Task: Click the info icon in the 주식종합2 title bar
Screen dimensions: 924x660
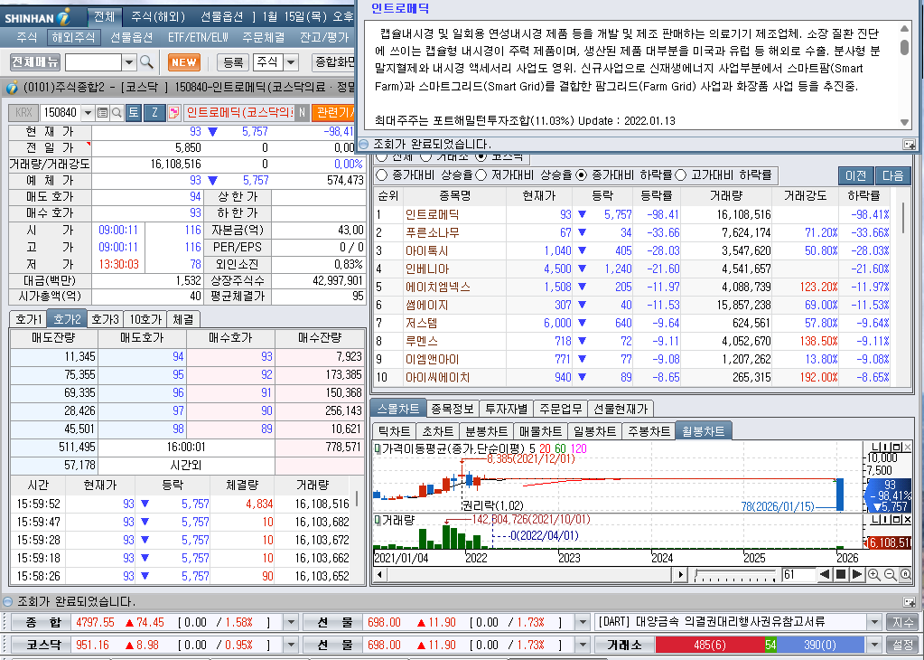Action: [12, 88]
